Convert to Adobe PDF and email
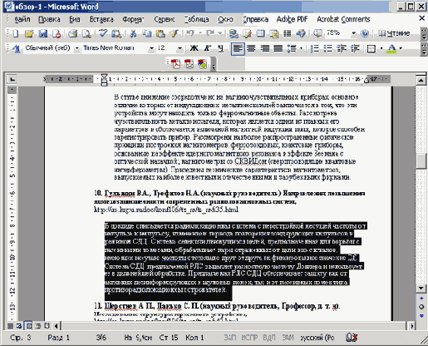428x346 pixels. 189,64
